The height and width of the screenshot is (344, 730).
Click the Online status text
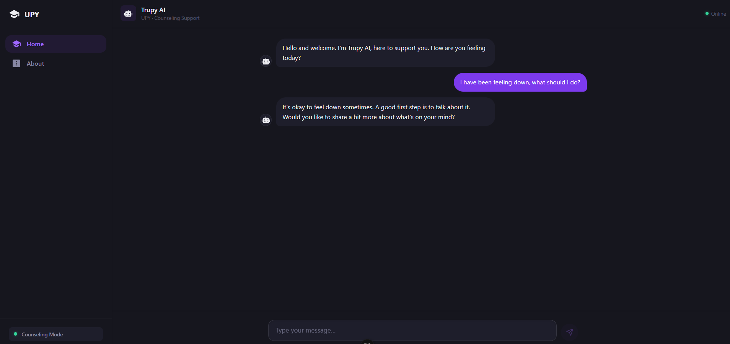[x=718, y=14]
